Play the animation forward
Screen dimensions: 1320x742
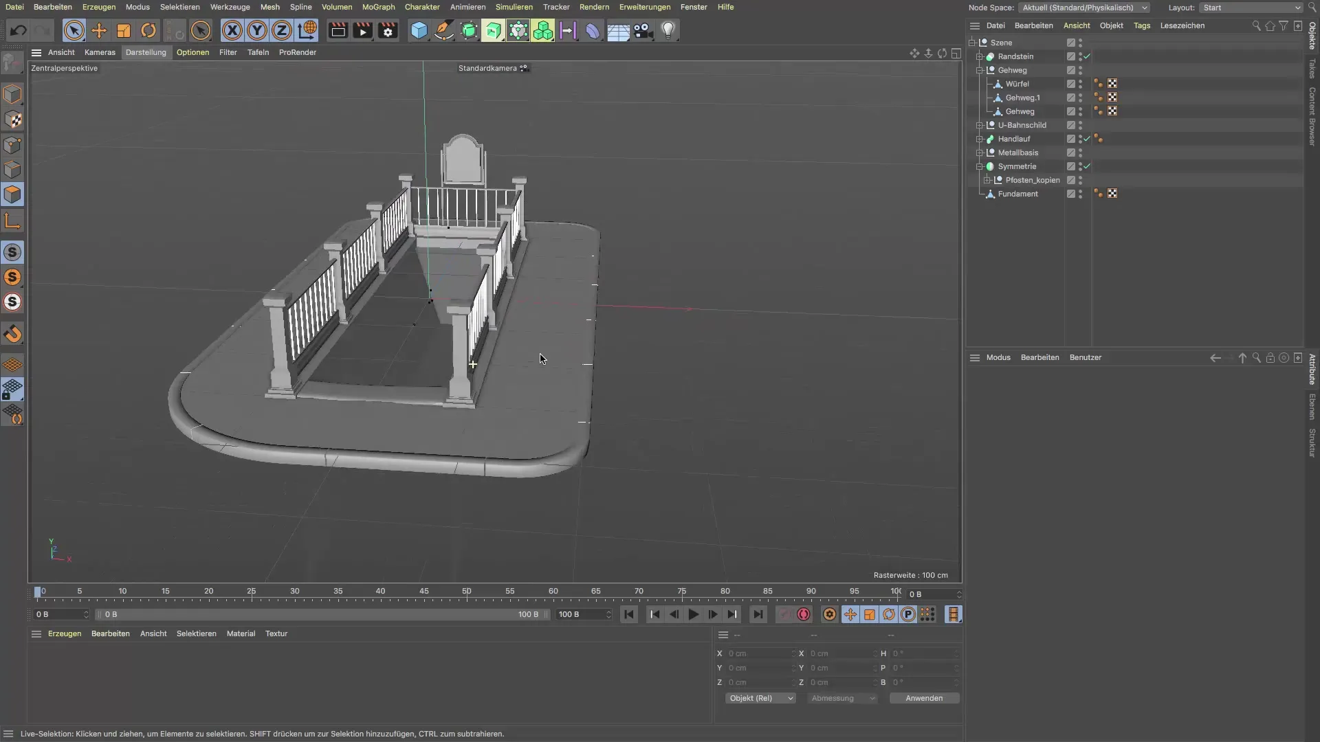(x=693, y=615)
